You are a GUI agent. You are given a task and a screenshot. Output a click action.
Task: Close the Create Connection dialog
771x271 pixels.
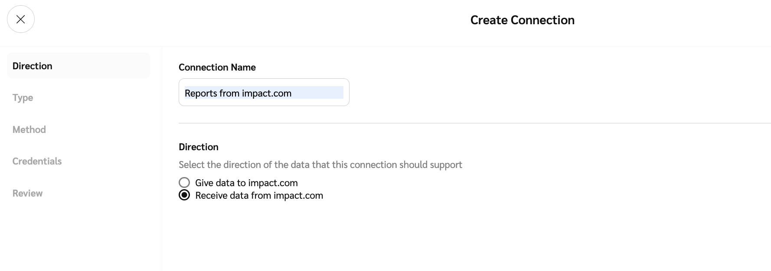20,19
